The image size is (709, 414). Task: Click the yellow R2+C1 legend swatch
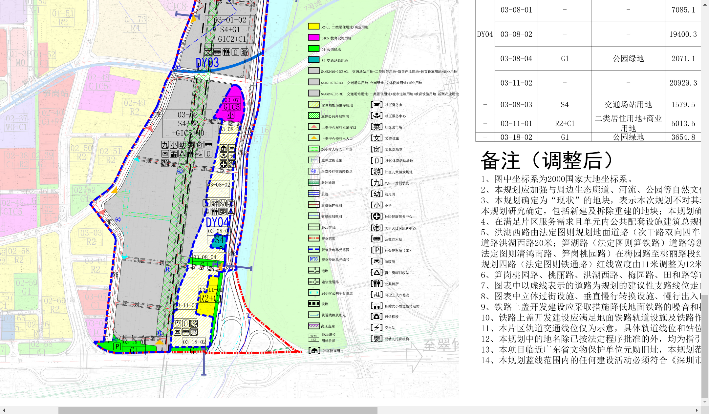click(x=313, y=26)
